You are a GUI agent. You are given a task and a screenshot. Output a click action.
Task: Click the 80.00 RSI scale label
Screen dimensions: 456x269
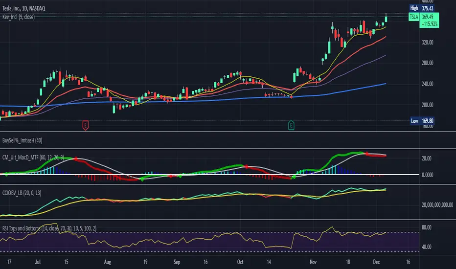[426, 228]
